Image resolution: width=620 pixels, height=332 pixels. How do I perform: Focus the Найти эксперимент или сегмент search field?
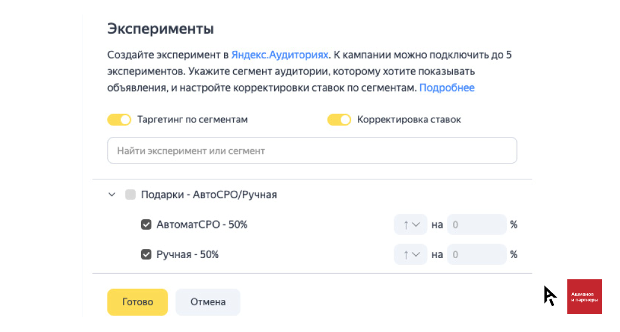tap(312, 150)
